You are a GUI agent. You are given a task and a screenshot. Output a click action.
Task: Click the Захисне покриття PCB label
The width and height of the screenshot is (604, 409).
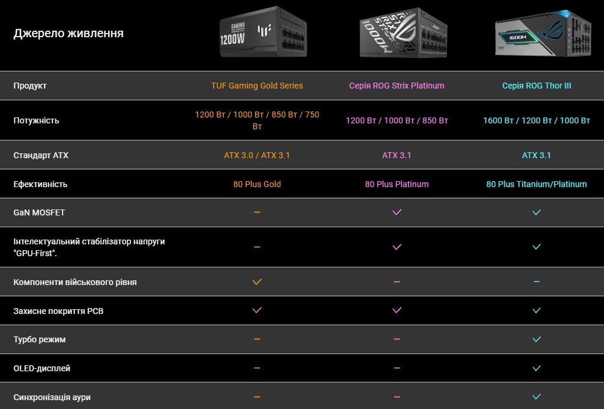(58, 311)
